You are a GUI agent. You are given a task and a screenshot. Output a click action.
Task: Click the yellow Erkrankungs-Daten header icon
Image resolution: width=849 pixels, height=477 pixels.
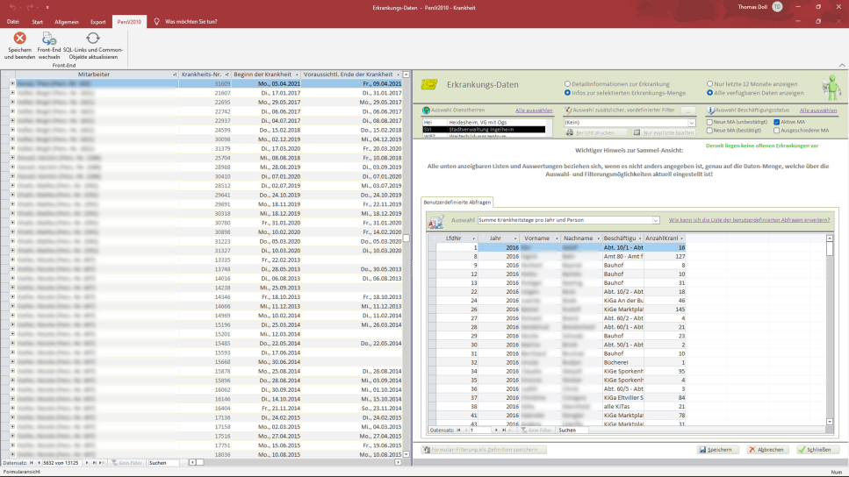pos(429,85)
